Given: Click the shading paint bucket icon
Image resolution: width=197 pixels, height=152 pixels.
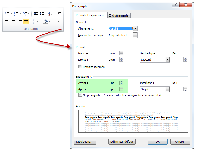Looking at the screenshot, I should pyautogui.click(x=45, y=22).
